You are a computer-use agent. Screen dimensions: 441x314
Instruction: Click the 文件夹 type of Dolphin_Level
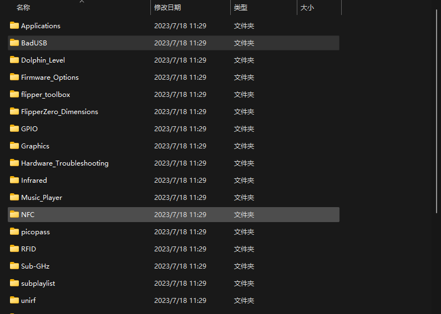point(244,60)
